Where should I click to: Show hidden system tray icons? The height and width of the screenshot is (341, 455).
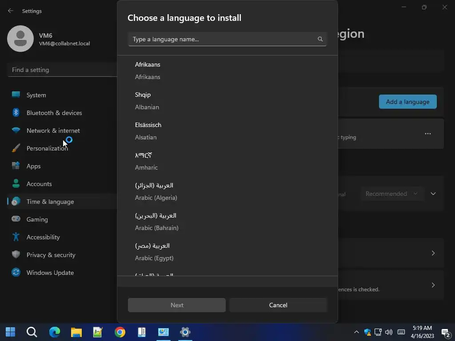pyautogui.click(x=356, y=332)
